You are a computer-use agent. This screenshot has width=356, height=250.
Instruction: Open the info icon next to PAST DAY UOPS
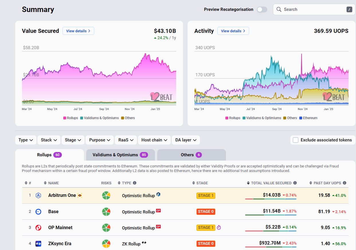(x=345, y=183)
